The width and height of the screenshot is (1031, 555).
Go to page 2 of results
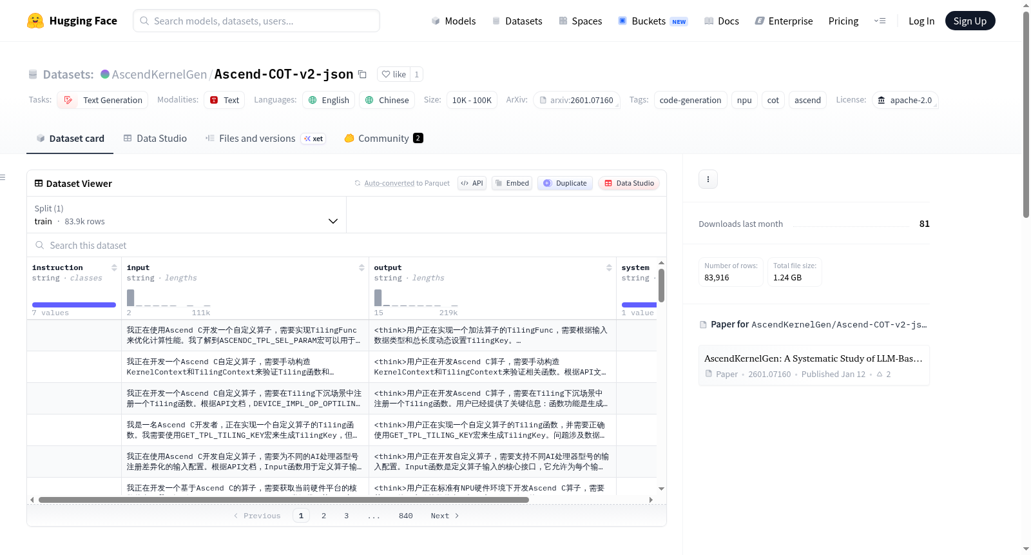pos(323,516)
